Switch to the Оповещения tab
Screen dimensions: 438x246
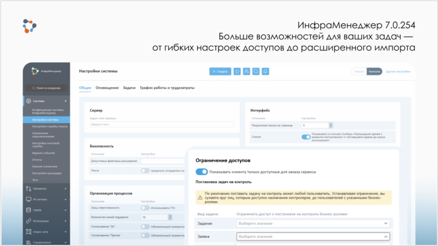tap(107, 88)
